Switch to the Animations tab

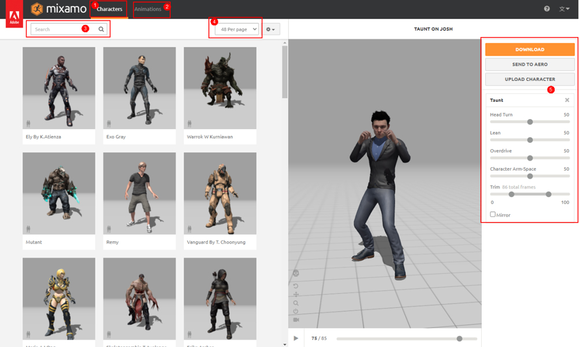(148, 9)
